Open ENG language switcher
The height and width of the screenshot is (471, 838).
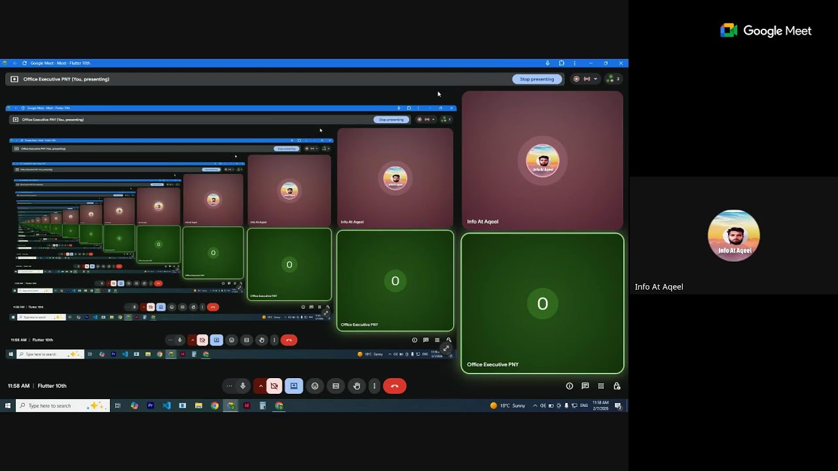584,406
